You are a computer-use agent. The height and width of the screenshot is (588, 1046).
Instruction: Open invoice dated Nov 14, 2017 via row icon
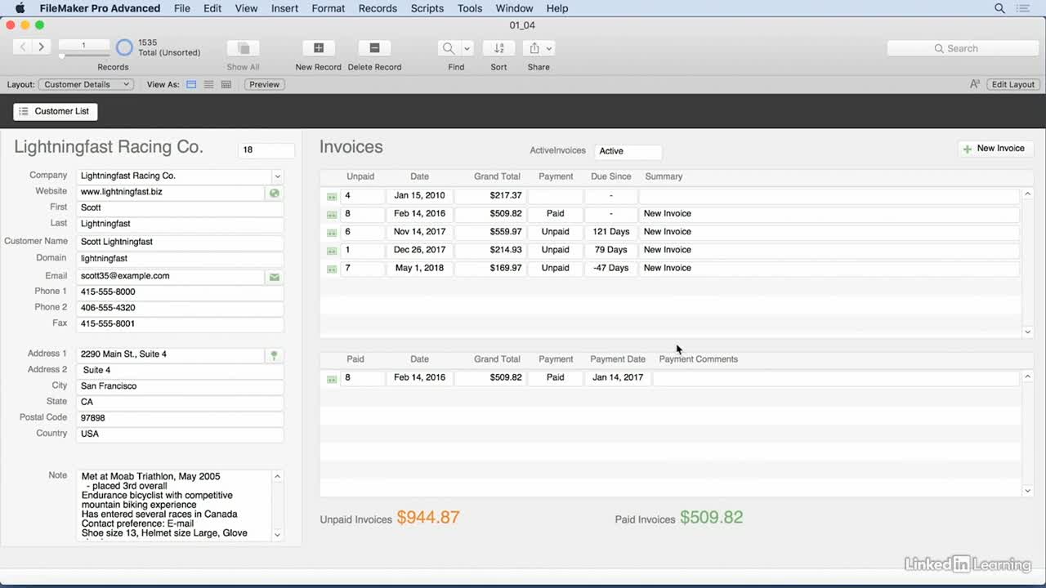point(332,233)
